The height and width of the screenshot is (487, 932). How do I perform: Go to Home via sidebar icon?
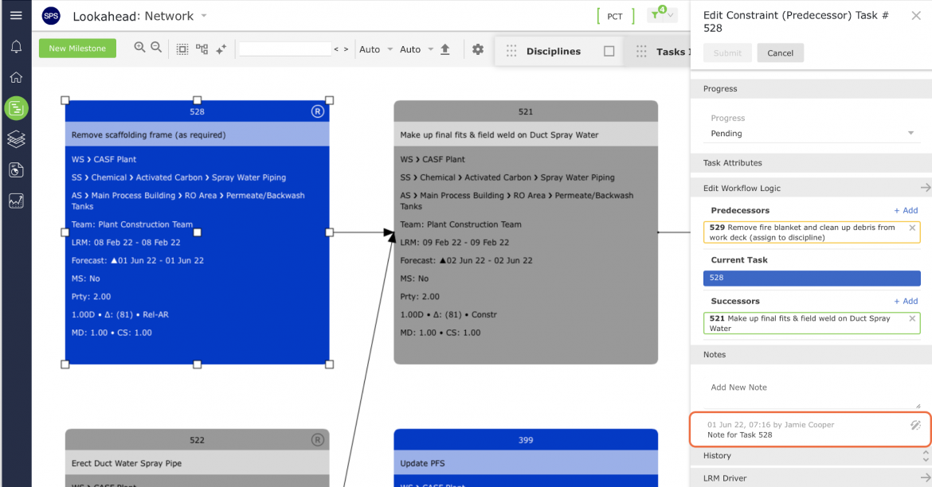16,77
